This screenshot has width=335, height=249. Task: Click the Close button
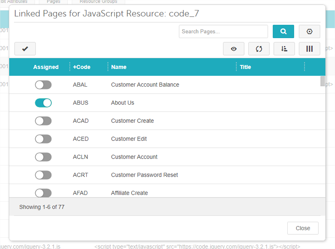pos(303,228)
